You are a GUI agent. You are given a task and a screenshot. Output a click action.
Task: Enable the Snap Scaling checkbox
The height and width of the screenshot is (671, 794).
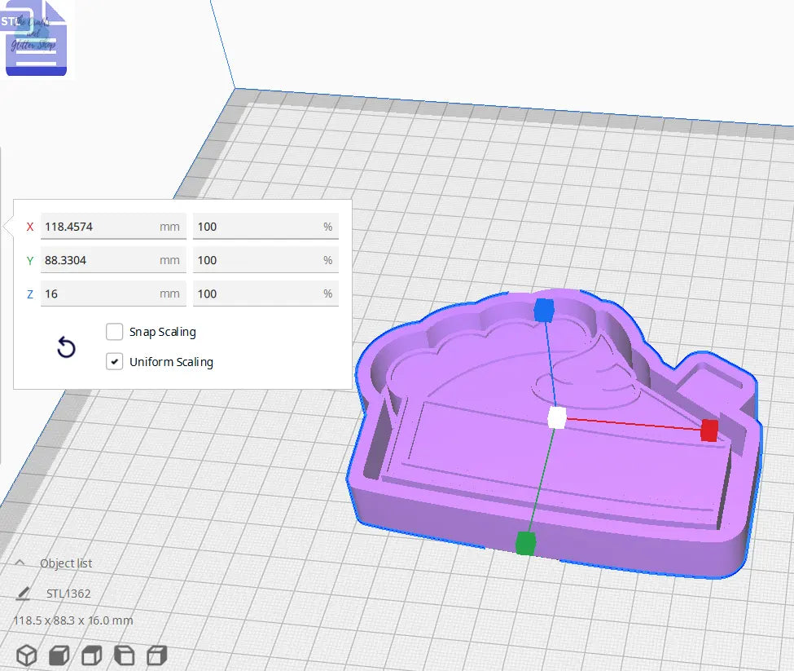(x=115, y=332)
